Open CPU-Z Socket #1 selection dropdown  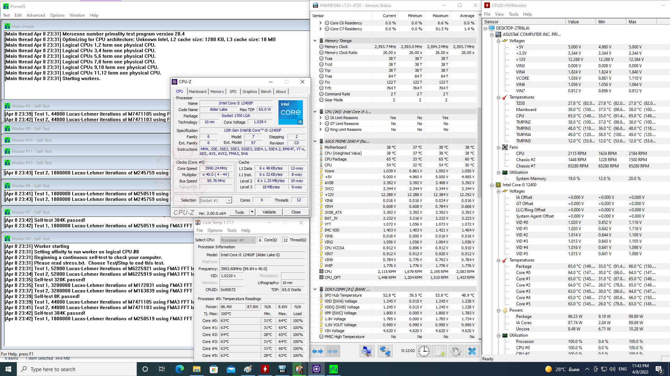click(x=229, y=201)
